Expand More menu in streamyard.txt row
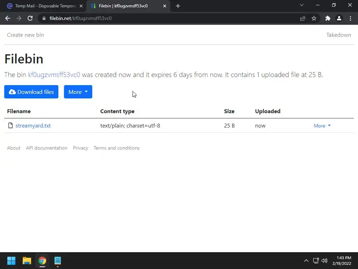This screenshot has height=269, width=358. pyautogui.click(x=322, y=126)
